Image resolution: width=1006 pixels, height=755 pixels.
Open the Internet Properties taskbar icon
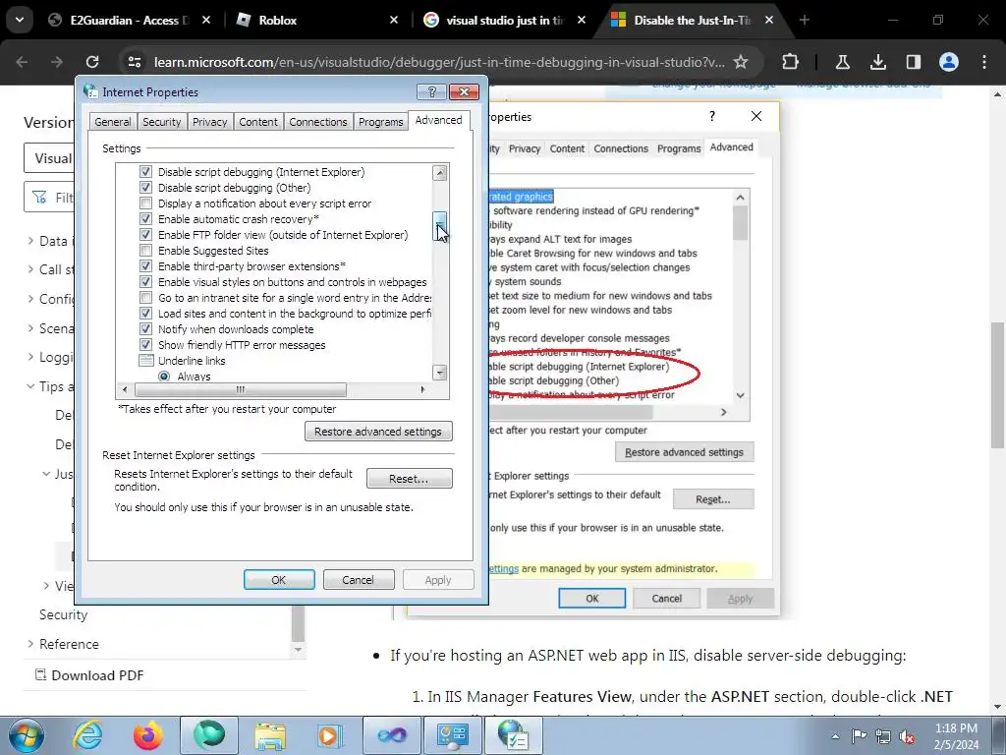click(x=513, y=735)
